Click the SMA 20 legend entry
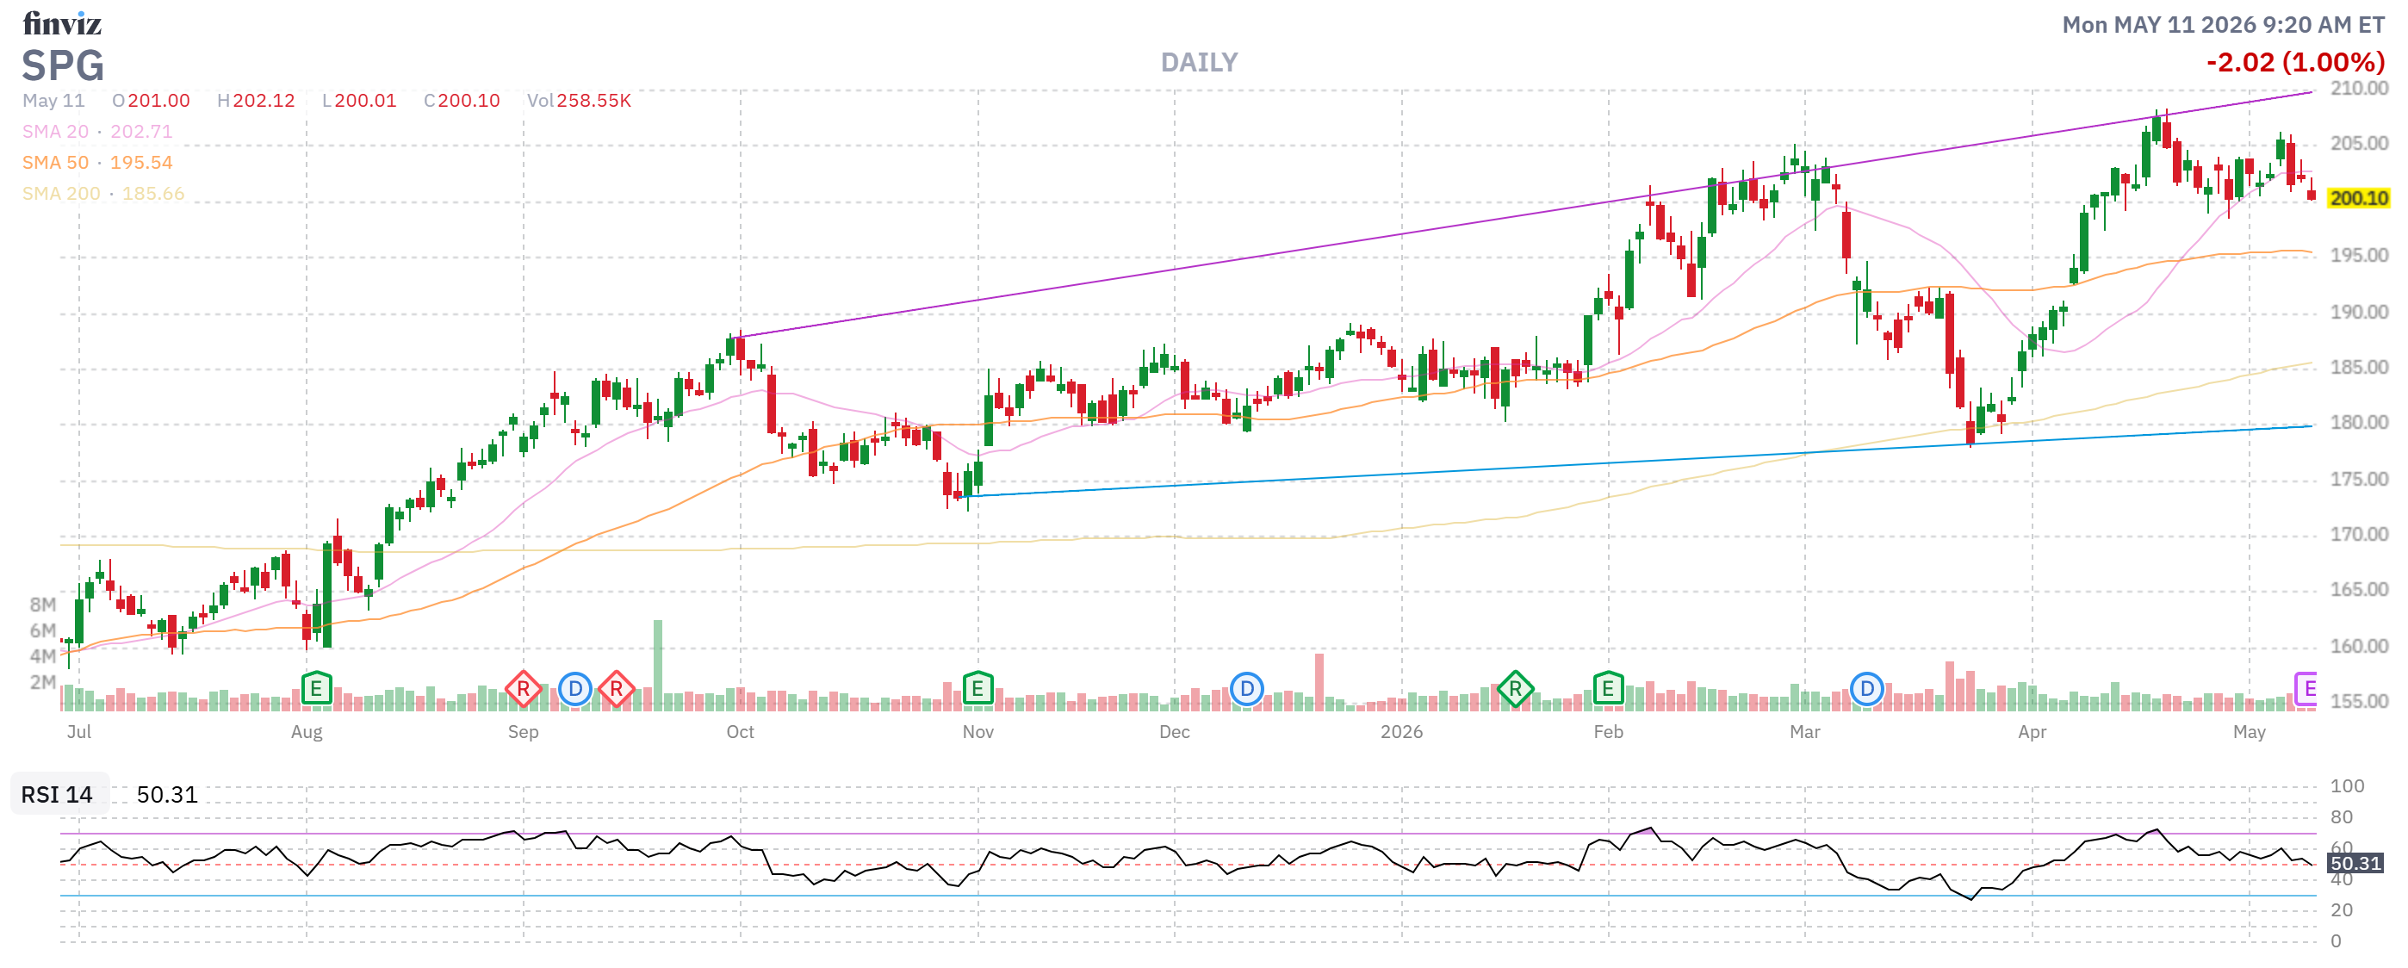 97,132
